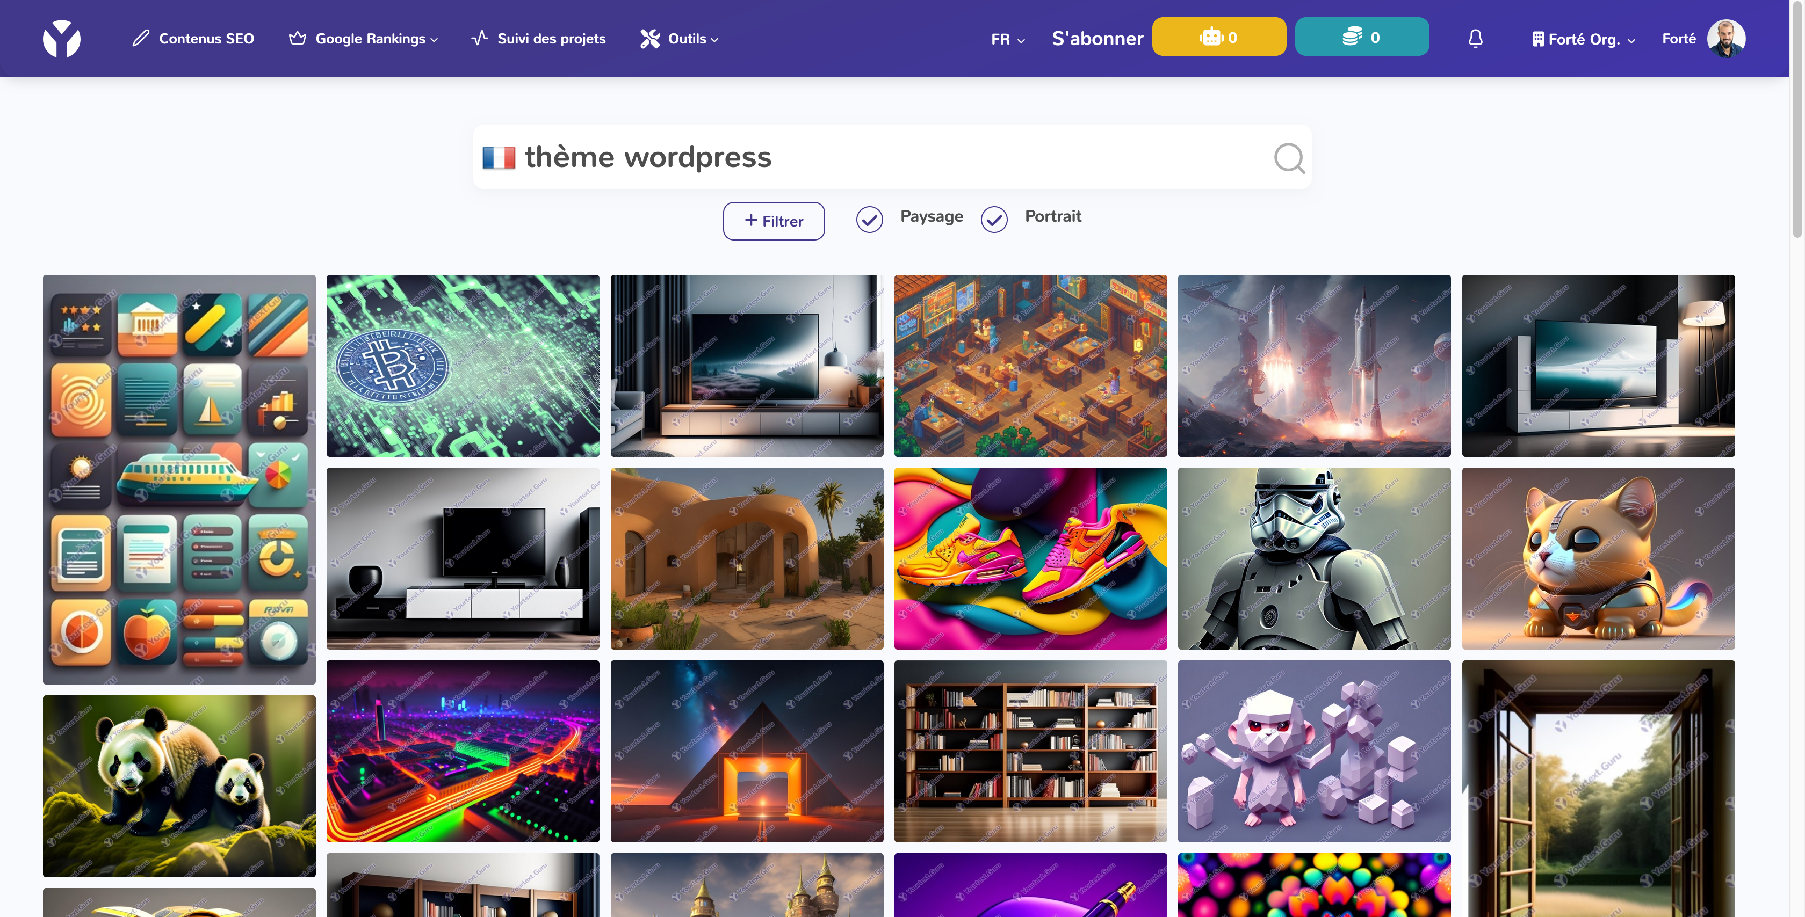Click the crown icon beside Google Rankings
Screen dimensions: 1805x917
click(297, 39)
